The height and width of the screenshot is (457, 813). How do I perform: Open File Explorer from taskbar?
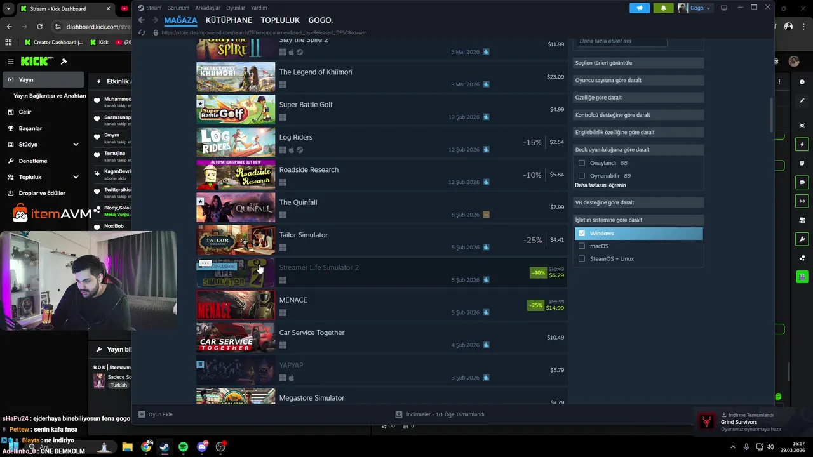(x=127, y=447)
